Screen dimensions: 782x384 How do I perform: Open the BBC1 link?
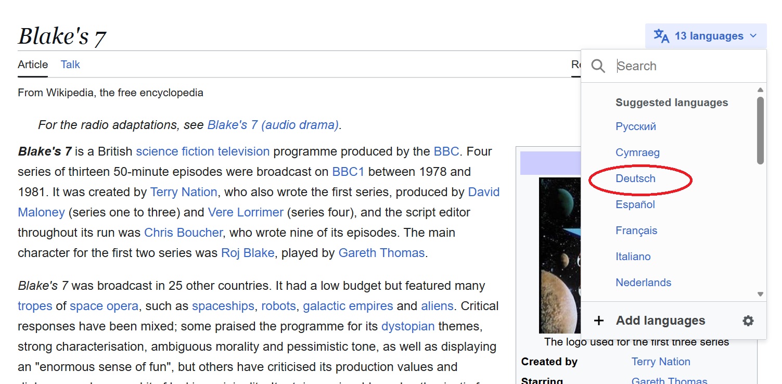349,172
